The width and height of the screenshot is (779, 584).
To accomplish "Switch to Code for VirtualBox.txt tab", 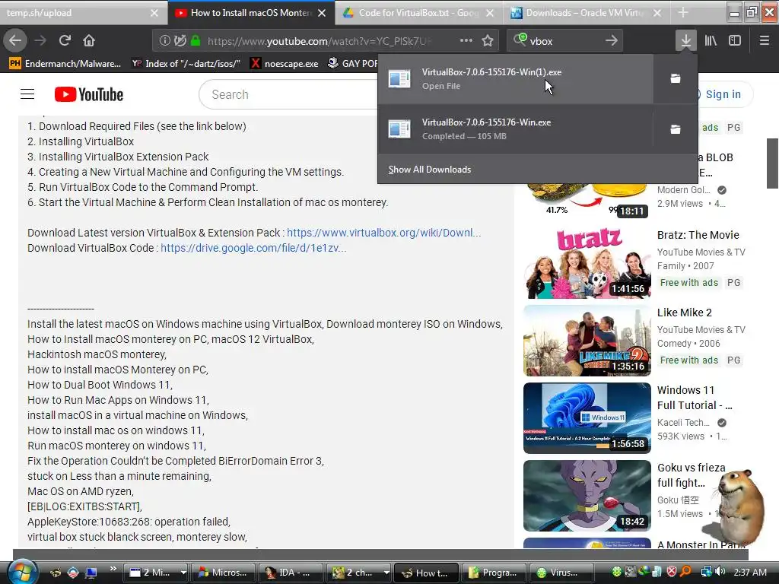I will click(418, 13).
